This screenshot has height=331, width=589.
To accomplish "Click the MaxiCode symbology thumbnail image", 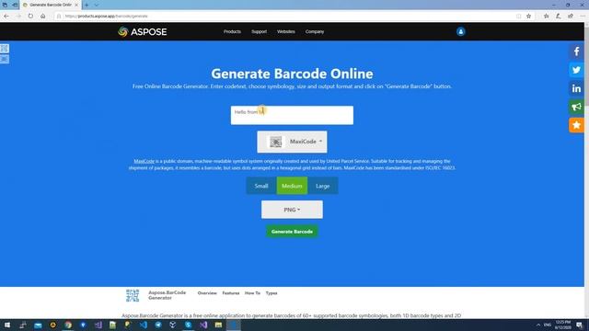I will click(x=276, y=142).
